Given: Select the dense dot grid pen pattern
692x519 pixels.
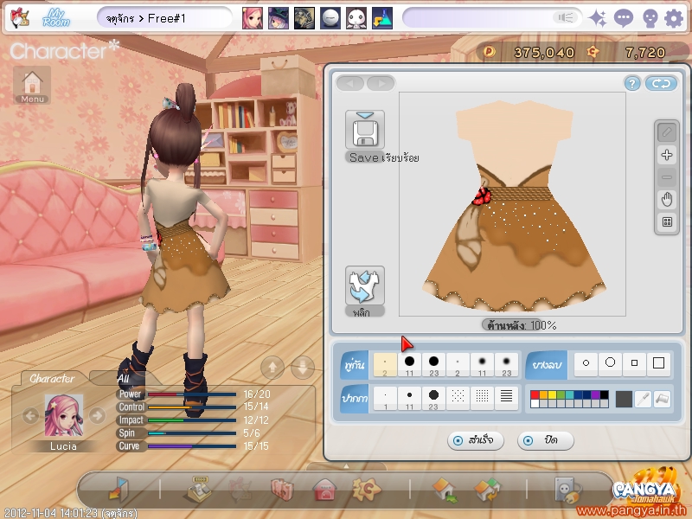Looking at the screenshot, I should point(482,399).
